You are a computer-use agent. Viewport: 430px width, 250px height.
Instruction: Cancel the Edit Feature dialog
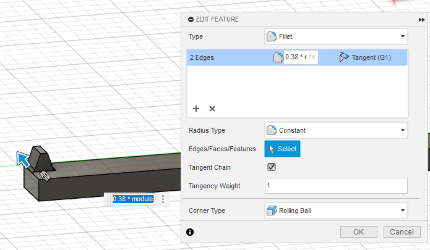tap(402, 232)
